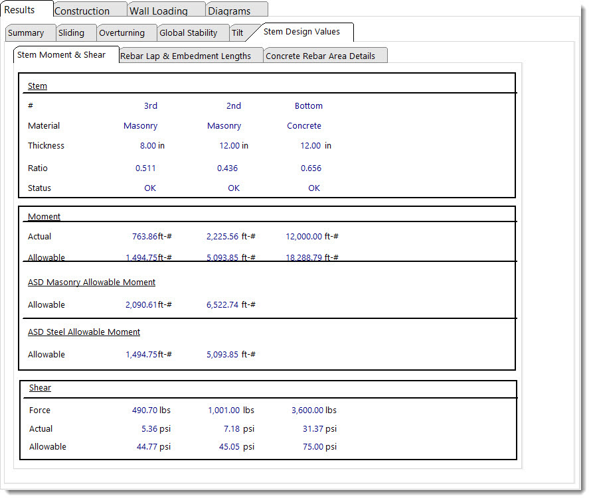Go to the Diagrams tab

(x=229, y=11)
